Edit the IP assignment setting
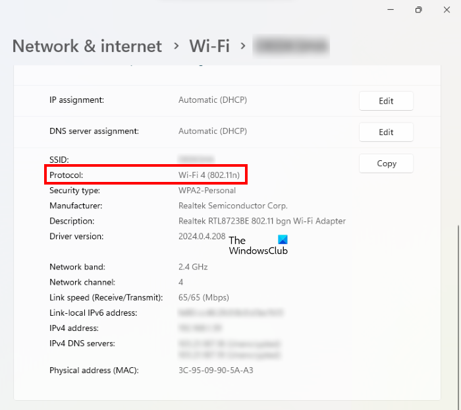Viewport: 461px width, 410px height. coord(386,101)
